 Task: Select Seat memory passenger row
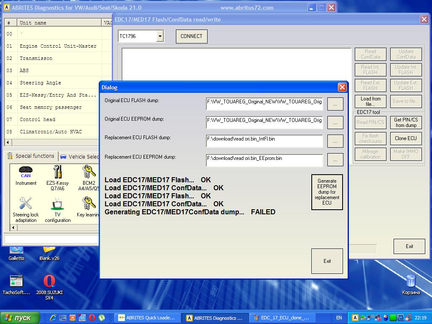pyautogui.click(x=52, y=107)
